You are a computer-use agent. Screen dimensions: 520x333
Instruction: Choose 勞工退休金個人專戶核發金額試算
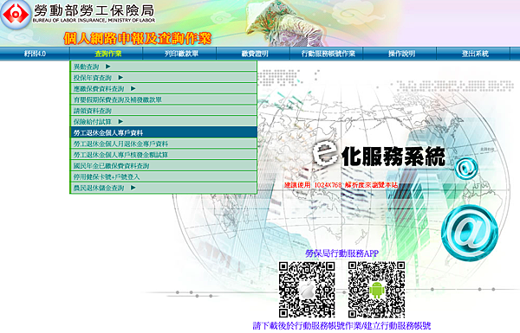point(164,155)
